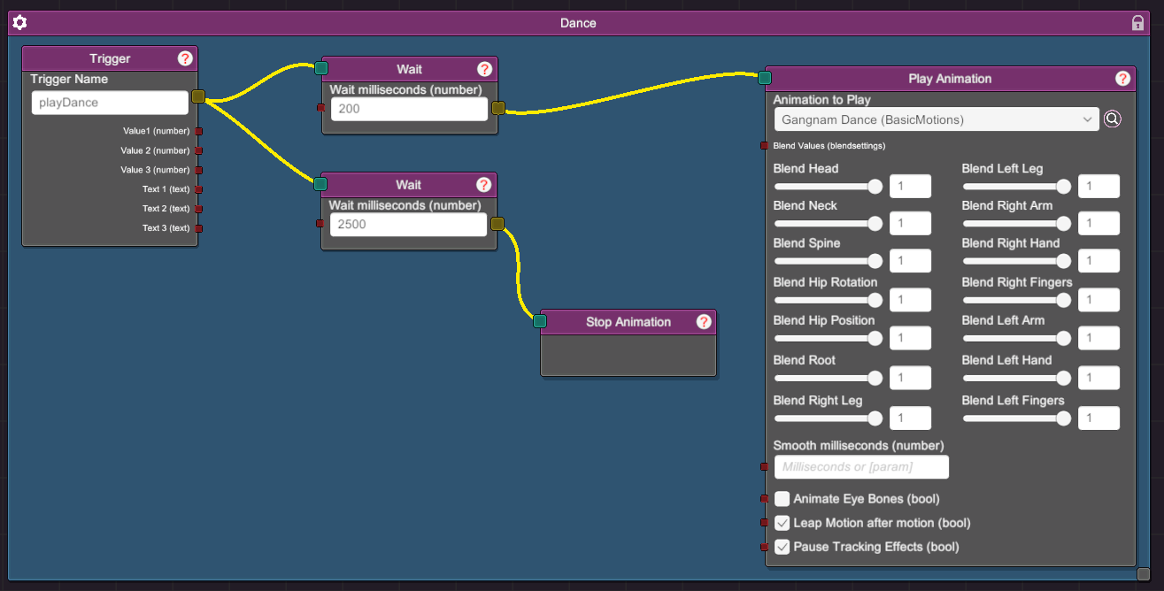Click the Value 3 (number) output port
This screenshot has height=591, width=1164.
coord(198,170)
